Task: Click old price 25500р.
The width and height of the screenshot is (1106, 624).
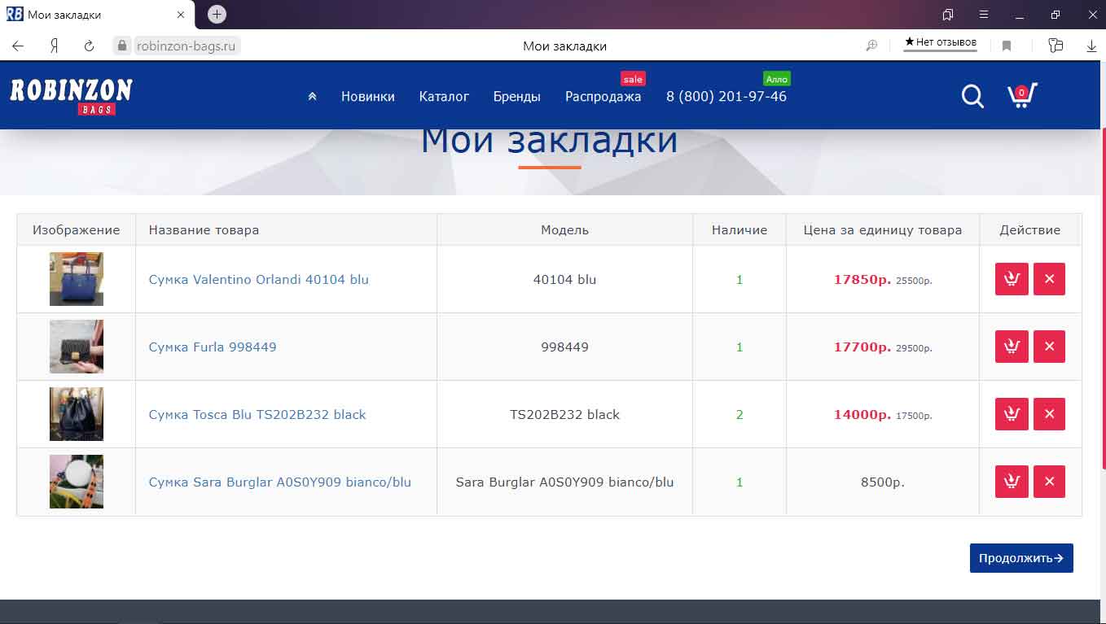Action: tap(914, 281)
